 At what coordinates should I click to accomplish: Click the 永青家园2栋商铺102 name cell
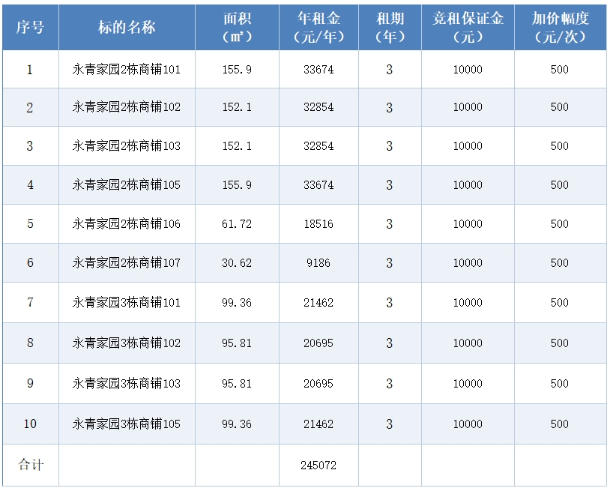pos(127,107)
